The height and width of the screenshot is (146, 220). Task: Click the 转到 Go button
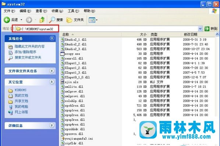211,29
